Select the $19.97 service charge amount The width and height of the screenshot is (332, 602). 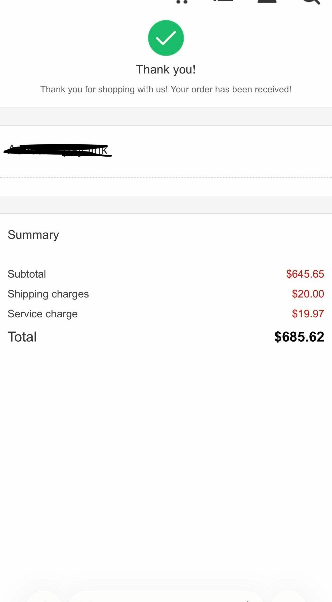pyautogui.click(x=308, y=314)
